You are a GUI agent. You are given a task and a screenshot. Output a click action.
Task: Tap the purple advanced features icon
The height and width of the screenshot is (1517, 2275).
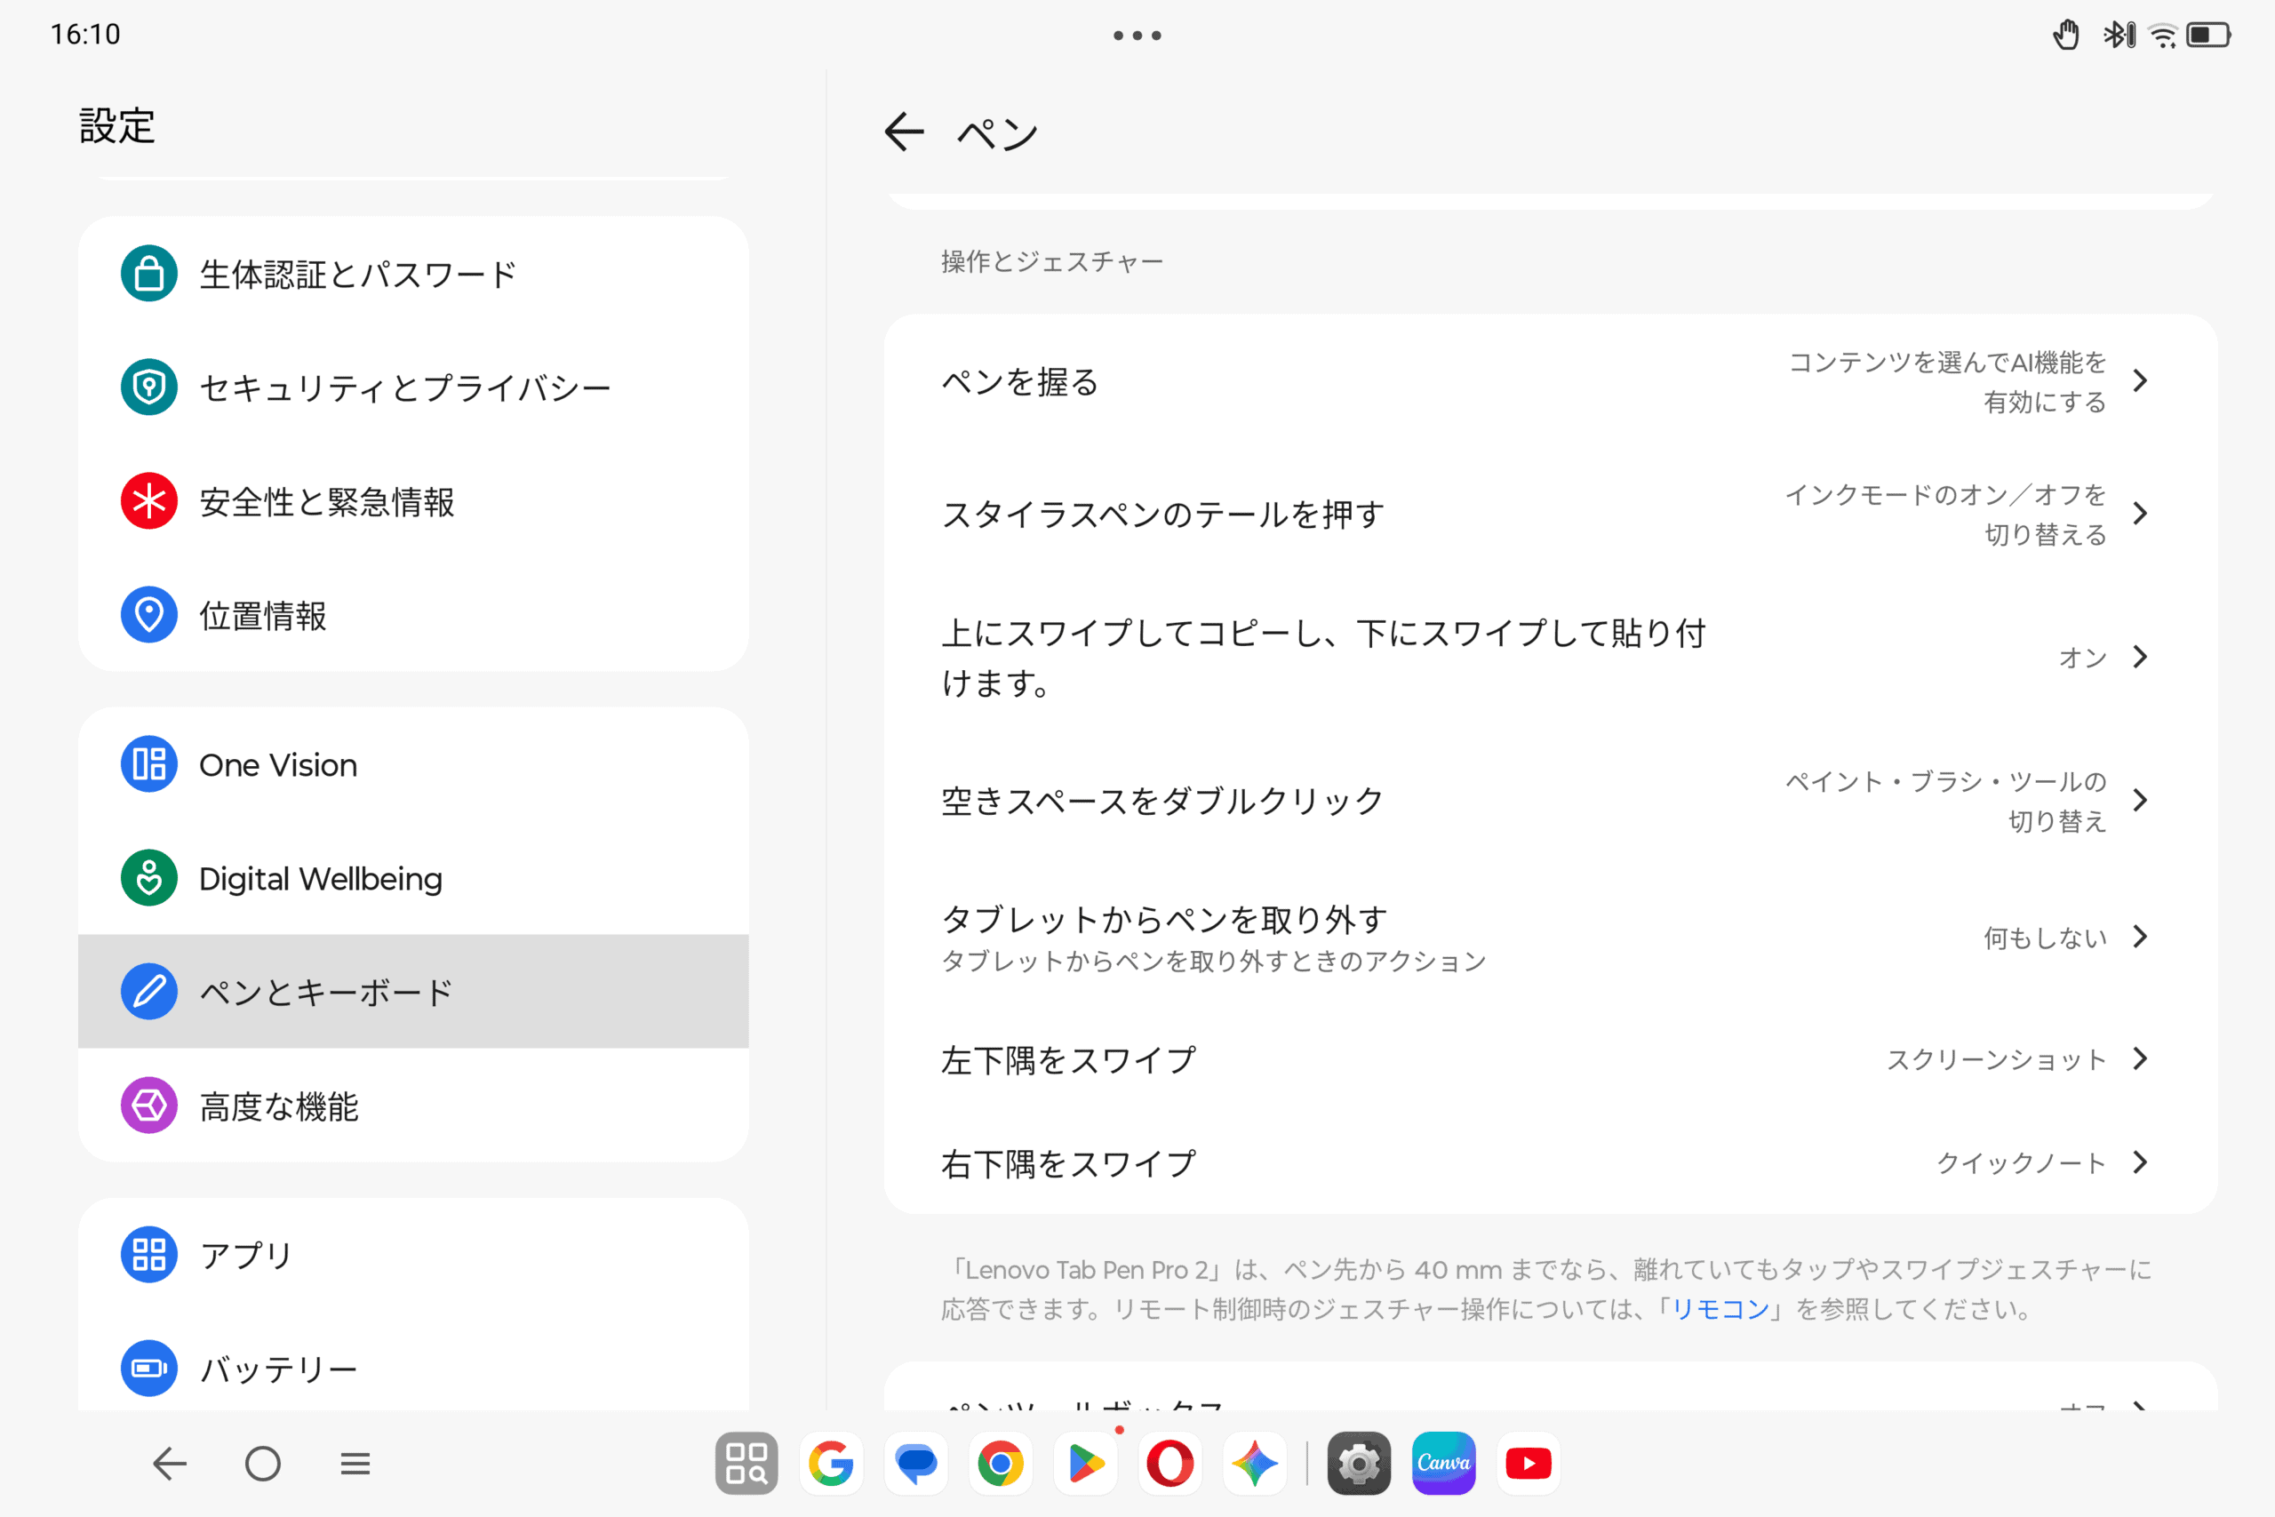coord(149,1105)
